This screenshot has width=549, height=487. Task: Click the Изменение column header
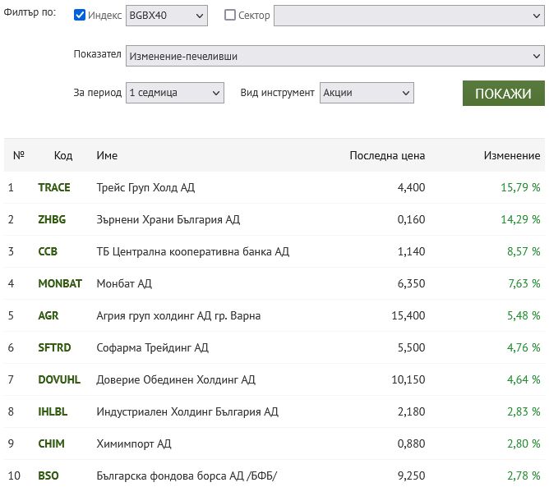[512, 155]
